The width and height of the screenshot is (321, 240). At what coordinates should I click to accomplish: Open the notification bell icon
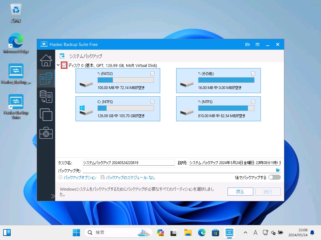point(312,232)
